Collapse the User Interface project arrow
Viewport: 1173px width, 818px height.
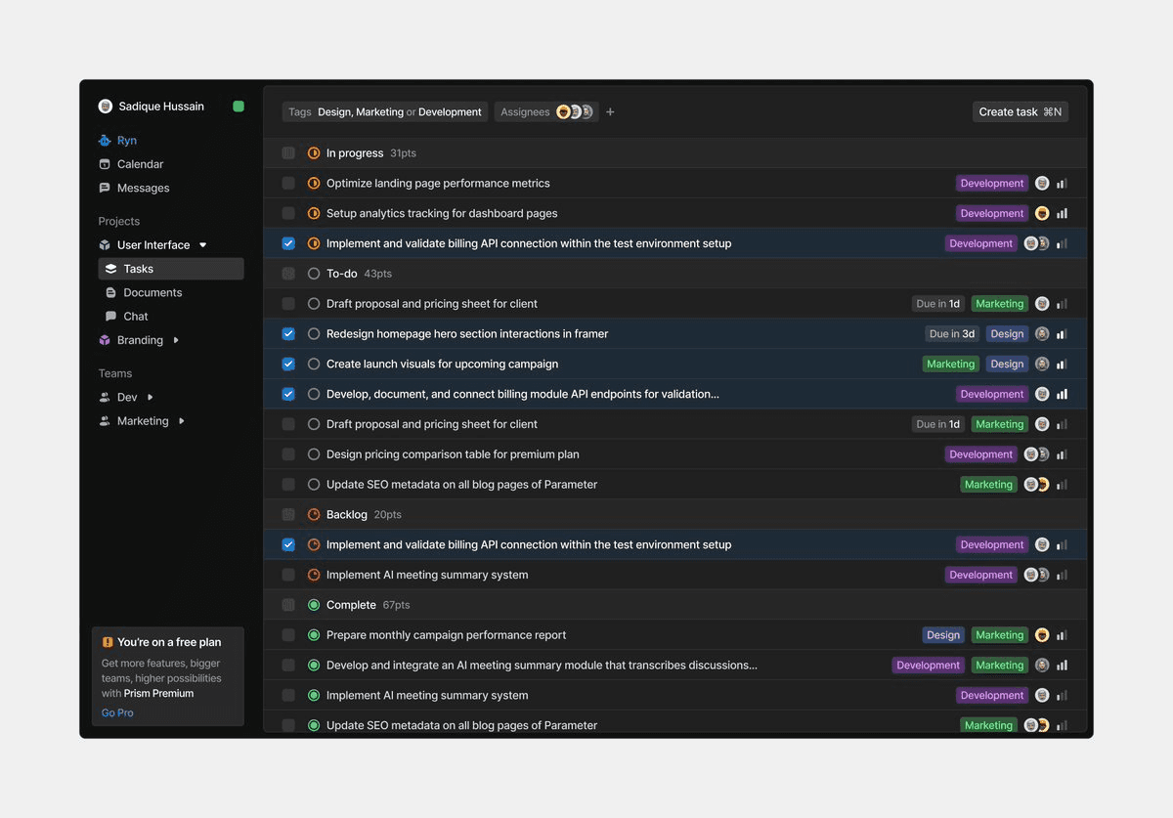[203, 245]
